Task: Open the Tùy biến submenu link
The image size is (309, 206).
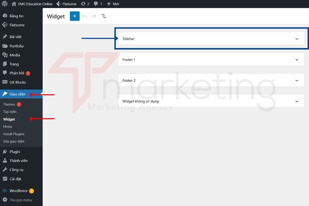Action: (10, 112)
